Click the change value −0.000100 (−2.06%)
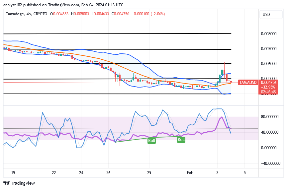Viewport: 287px width, 189px height. click(x=148, y=14)
